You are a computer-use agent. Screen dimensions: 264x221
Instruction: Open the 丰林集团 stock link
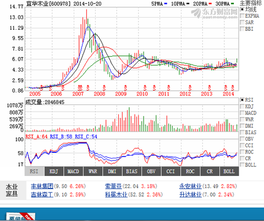pos(42,186)
